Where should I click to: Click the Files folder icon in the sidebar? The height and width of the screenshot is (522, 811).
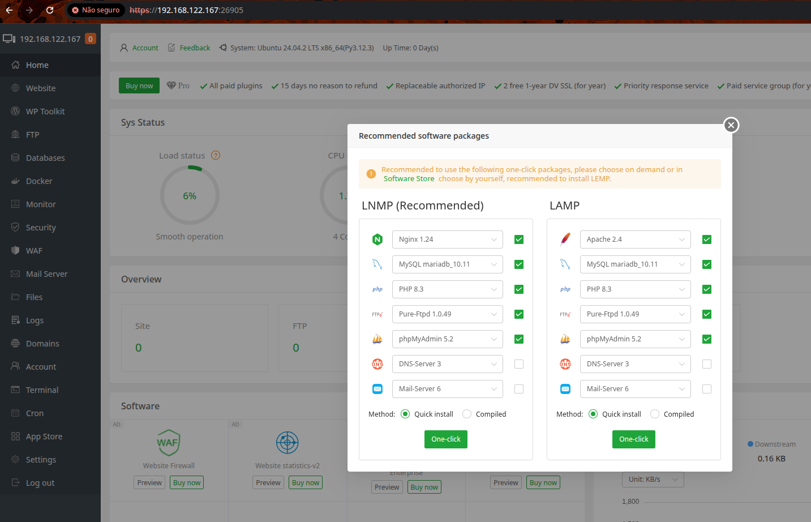coord(15,297)
